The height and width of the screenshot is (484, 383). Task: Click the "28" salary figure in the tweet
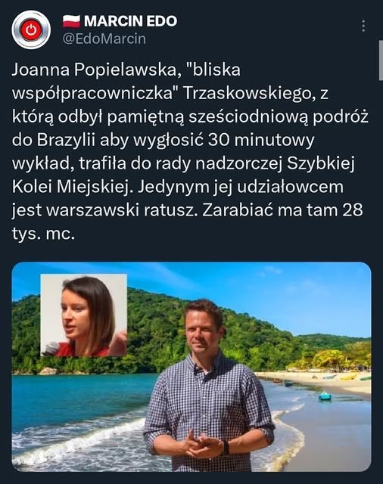353,210
